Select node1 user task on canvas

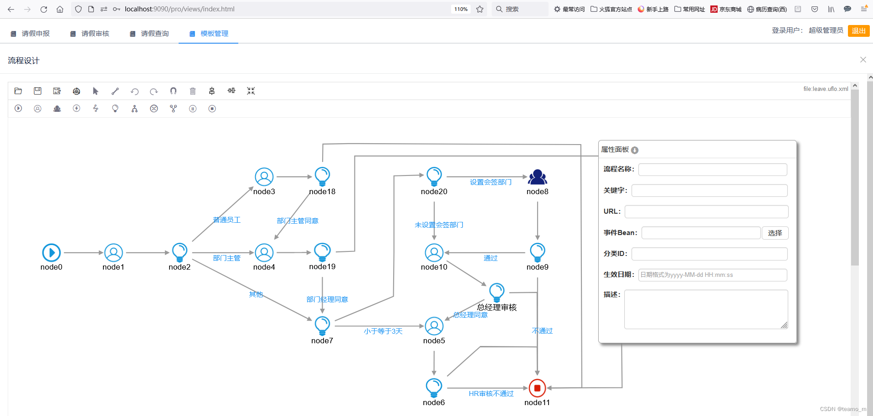(113, 252)
